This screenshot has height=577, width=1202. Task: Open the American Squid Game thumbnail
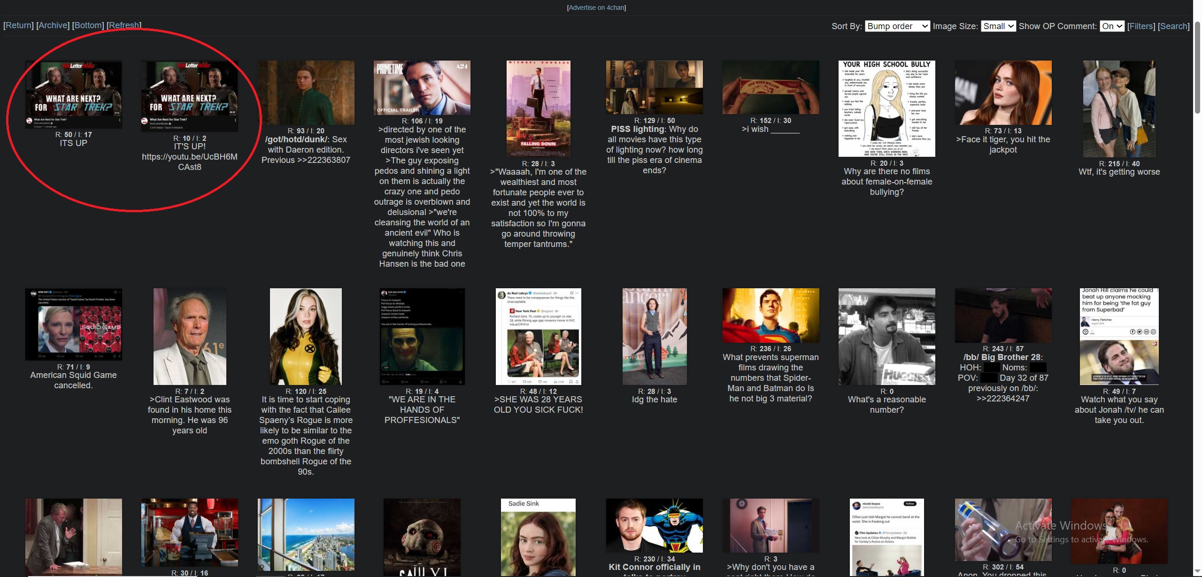pos(74,324)
